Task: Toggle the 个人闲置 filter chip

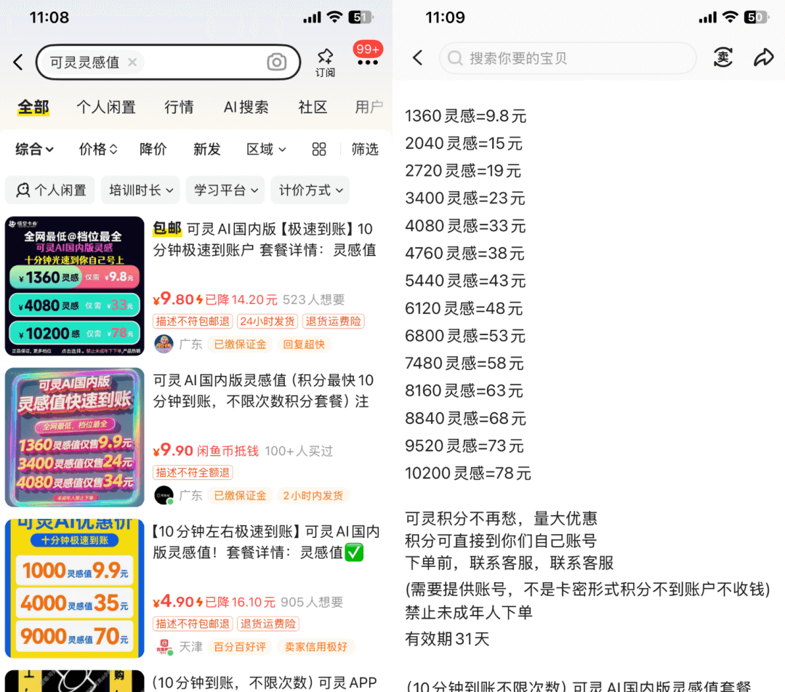Action: click(51, 190)
